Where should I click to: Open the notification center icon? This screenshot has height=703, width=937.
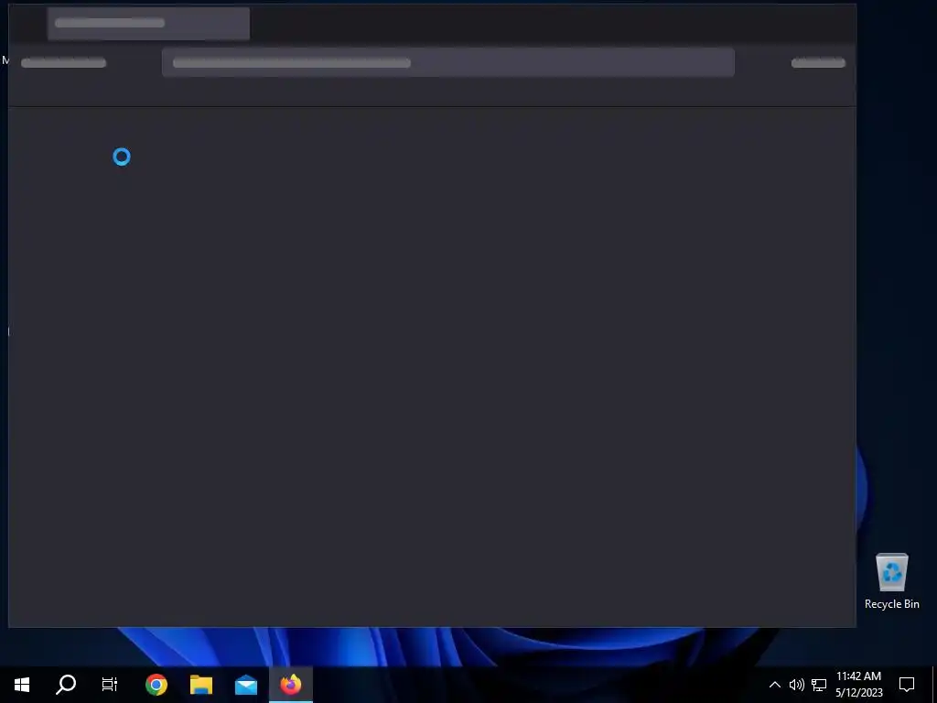907,685
